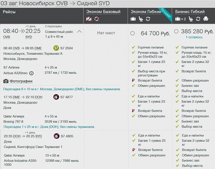The width and height of the screenshot is (215, 169).
Task: Click the crossed-out baggage icon under Эконом Базовый
Action: 89,19
